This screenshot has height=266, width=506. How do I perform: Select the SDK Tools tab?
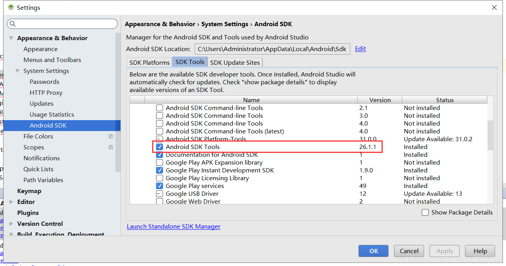click(190, 62)
